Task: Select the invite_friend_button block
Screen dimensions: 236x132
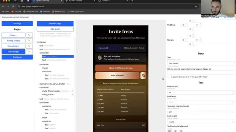Action: [x=51, y=91]
